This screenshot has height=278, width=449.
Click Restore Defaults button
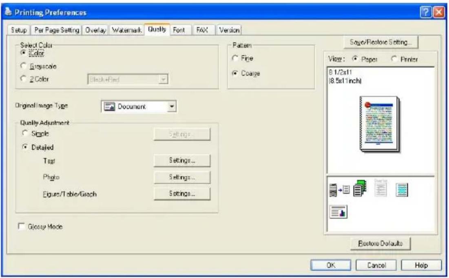click(380, 243)
